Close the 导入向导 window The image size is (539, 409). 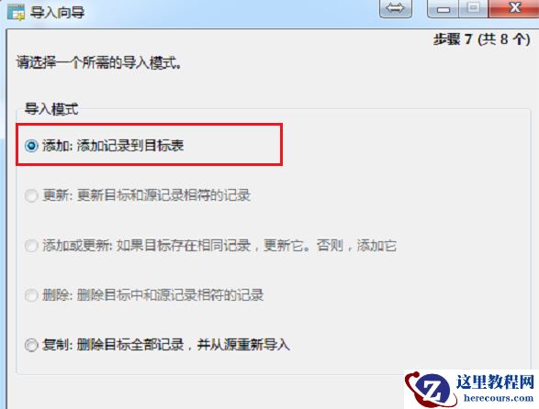click(x=513, y=8)
